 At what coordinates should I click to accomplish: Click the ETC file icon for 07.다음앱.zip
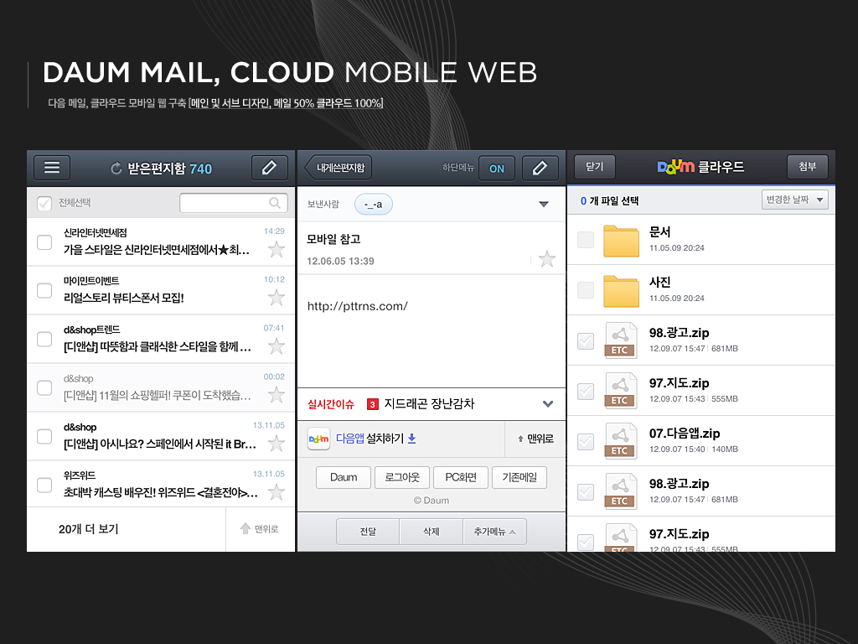pyautogui.click(x=621, y=441)
